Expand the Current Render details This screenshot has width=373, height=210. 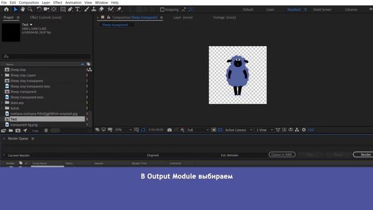point(4,155)
